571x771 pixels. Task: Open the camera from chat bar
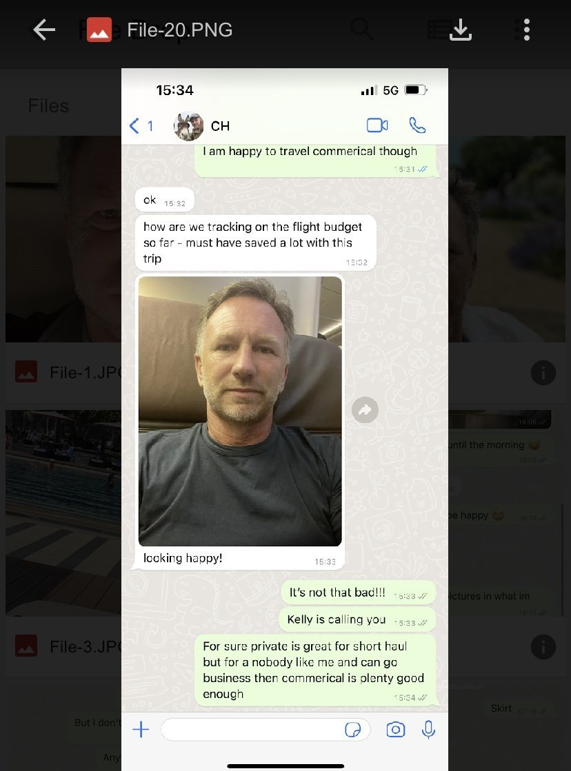click(395, 730)
